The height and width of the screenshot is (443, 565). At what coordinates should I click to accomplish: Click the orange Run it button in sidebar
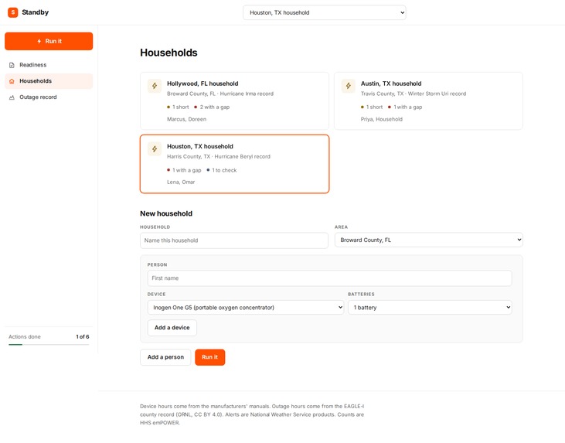tap(49, 42)
